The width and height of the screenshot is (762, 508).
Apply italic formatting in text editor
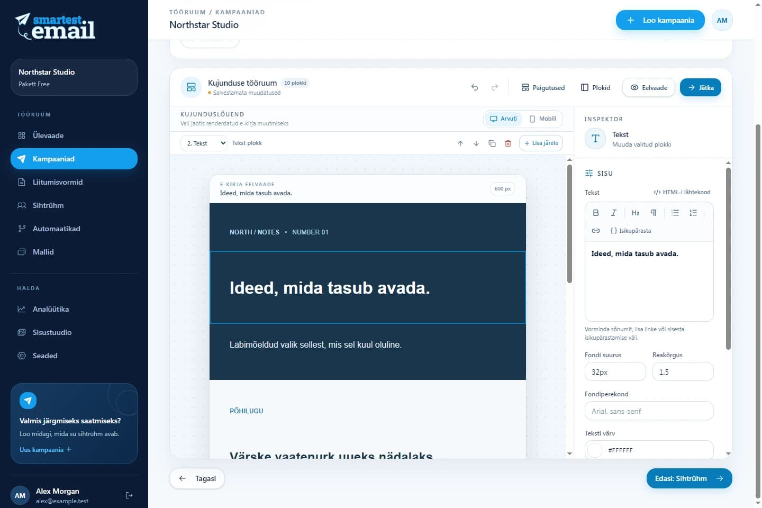coord(614,213)
